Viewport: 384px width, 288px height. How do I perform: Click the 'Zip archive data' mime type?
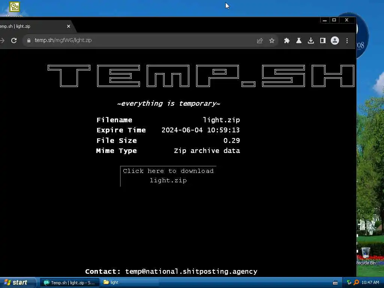[207, 151]
